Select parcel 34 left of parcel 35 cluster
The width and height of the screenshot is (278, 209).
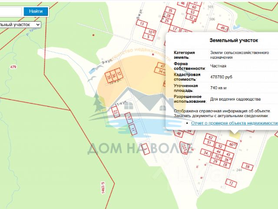[x=206, y=152]
